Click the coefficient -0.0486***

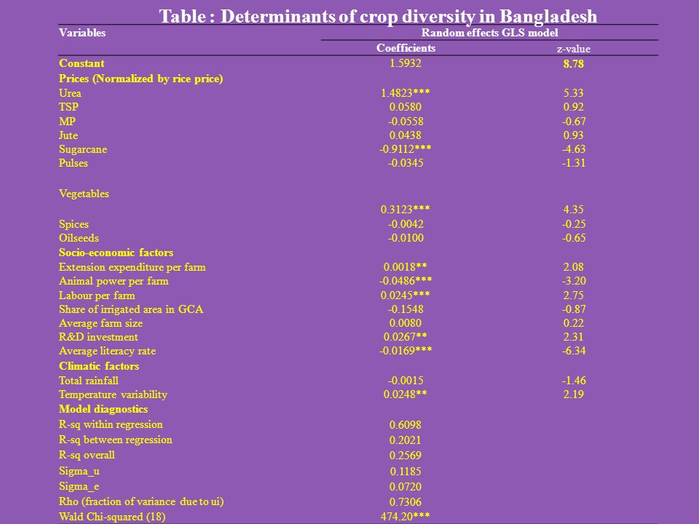click(406, 281)
